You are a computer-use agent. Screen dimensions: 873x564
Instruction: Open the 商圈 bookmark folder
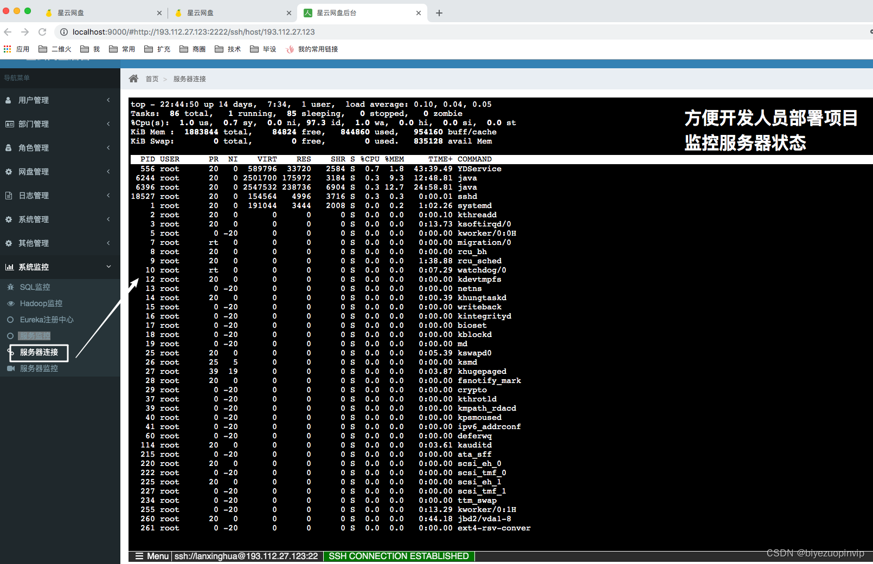(192, 49)
